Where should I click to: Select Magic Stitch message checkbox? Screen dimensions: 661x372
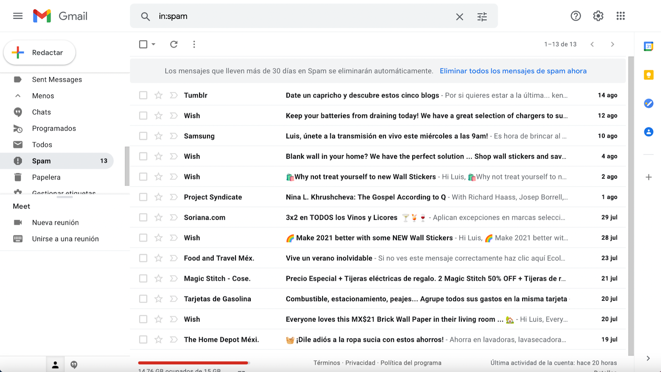tap(143, 278)
